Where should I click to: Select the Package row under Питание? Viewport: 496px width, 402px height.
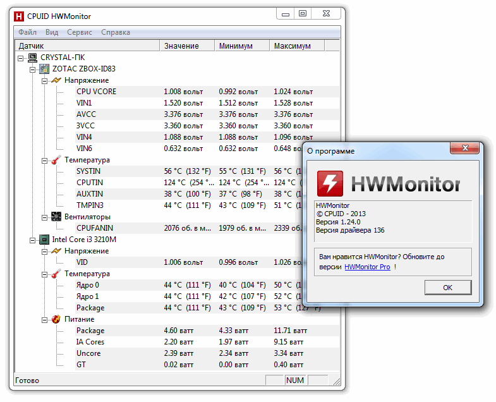pos(207,331)
